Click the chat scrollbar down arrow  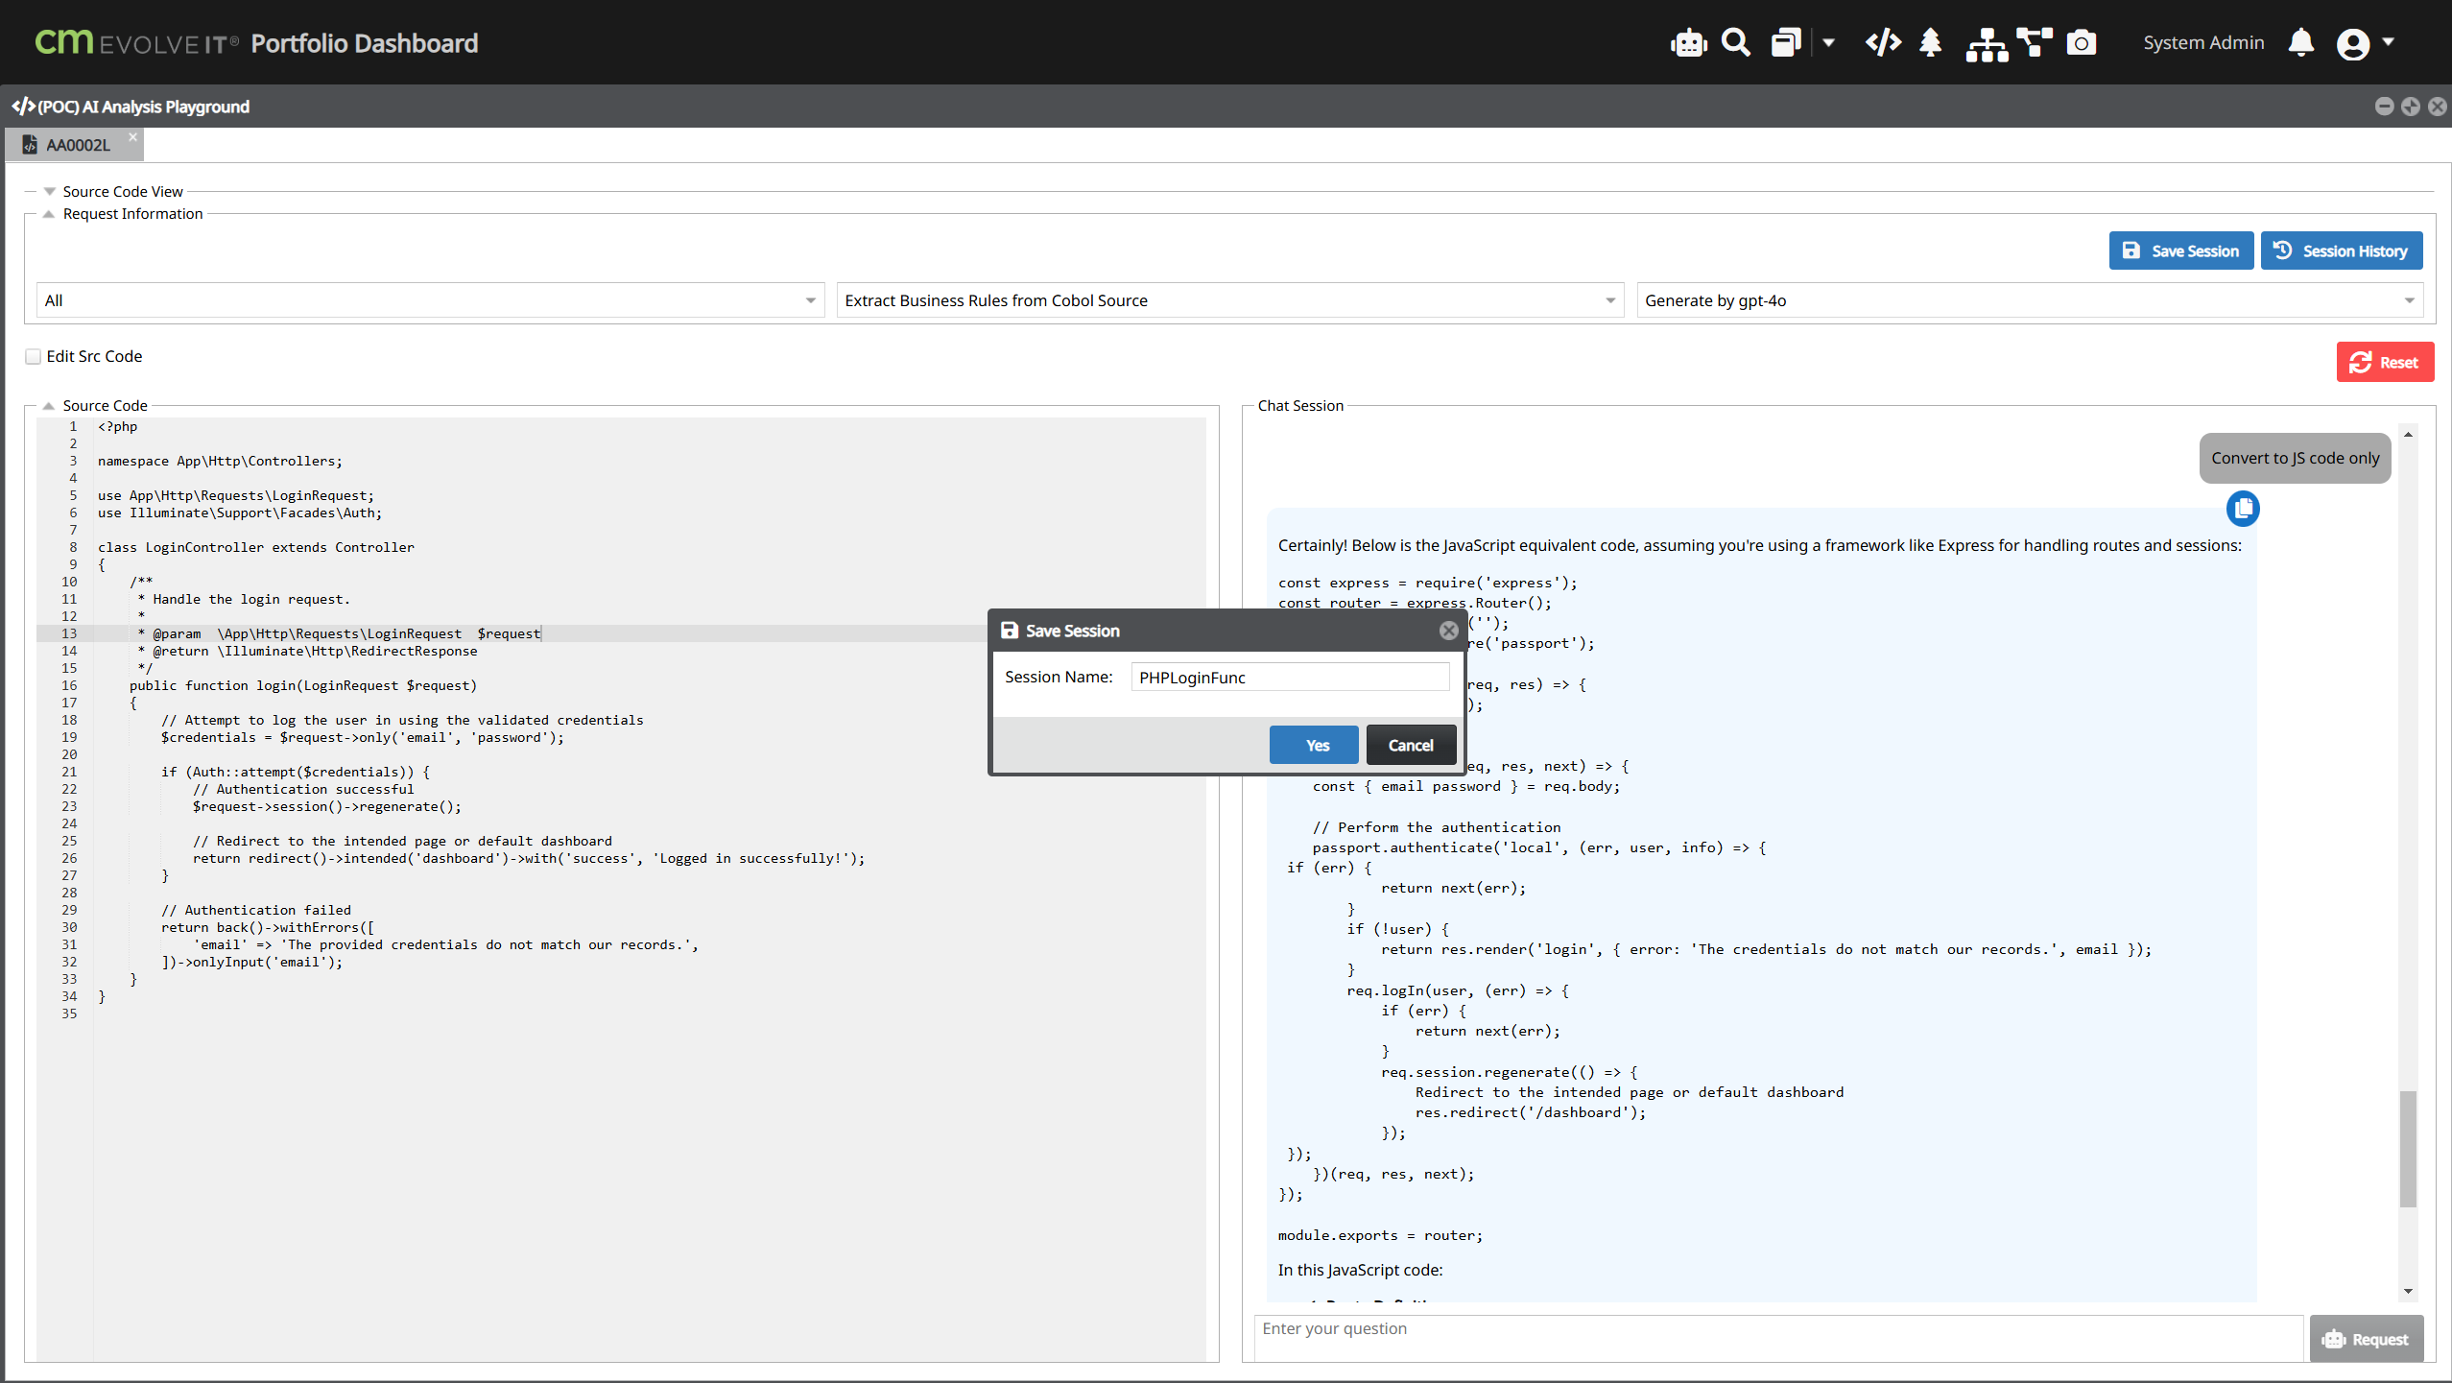(2408, 1291)
